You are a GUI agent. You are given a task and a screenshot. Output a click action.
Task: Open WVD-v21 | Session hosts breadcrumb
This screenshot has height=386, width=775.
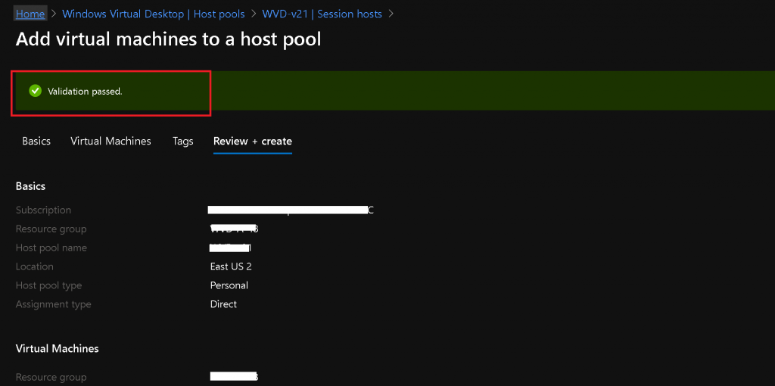click(x=322, y=14)
